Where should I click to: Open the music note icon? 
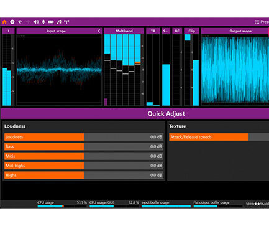59,22
